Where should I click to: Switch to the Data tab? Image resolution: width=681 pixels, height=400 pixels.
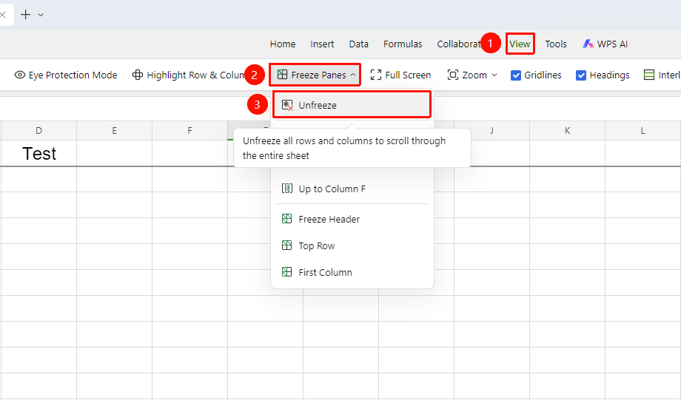click(358, 44)
